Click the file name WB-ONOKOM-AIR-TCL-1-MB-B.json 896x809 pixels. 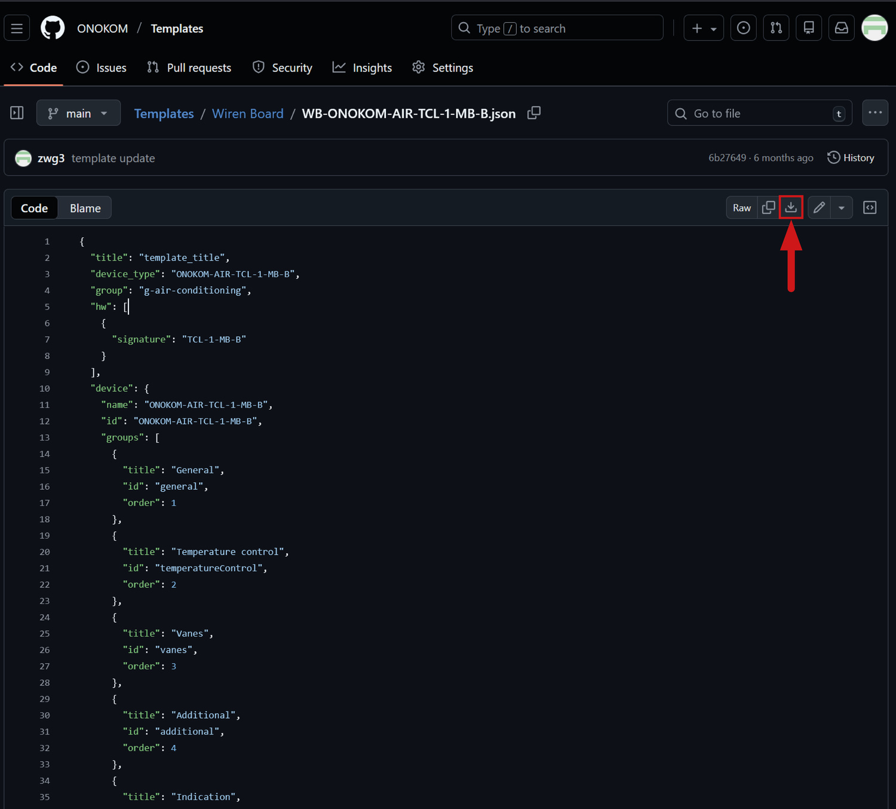(x=409, y=114)
